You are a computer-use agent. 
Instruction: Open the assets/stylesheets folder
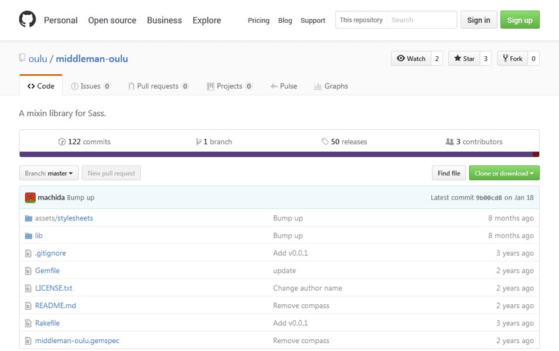pyautogui.click(x=64, y=218)
